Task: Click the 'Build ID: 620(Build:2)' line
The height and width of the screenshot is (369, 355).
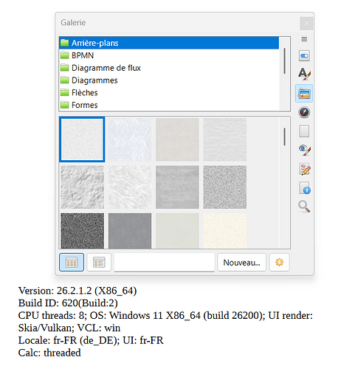Action: point(68,303)
